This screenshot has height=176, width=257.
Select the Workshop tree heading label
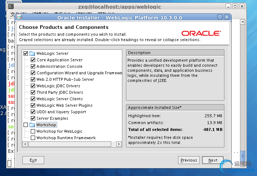coord(46,125)
